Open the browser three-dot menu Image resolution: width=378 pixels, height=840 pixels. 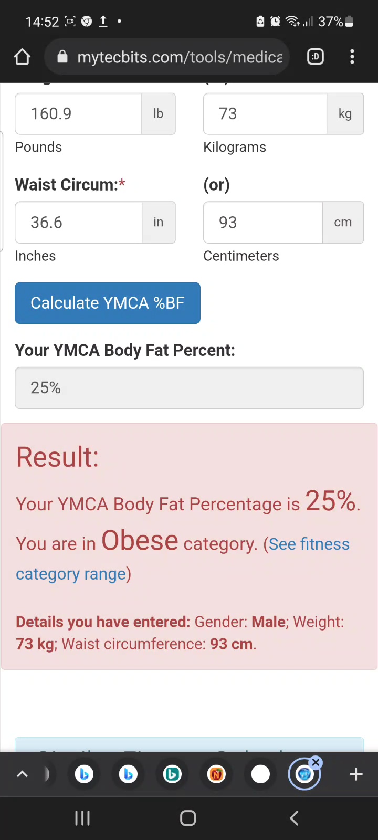tap(352, 57)
